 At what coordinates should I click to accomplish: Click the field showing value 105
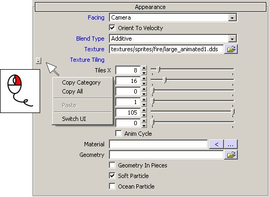click(128, 112)
